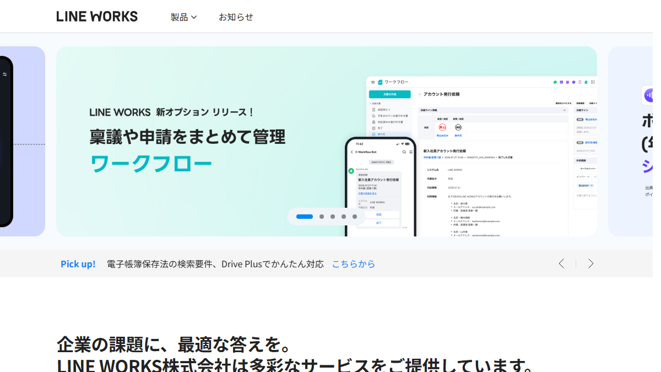Open the partially visible left banner slide
661x372 pixels.
[x=23, y=141]
